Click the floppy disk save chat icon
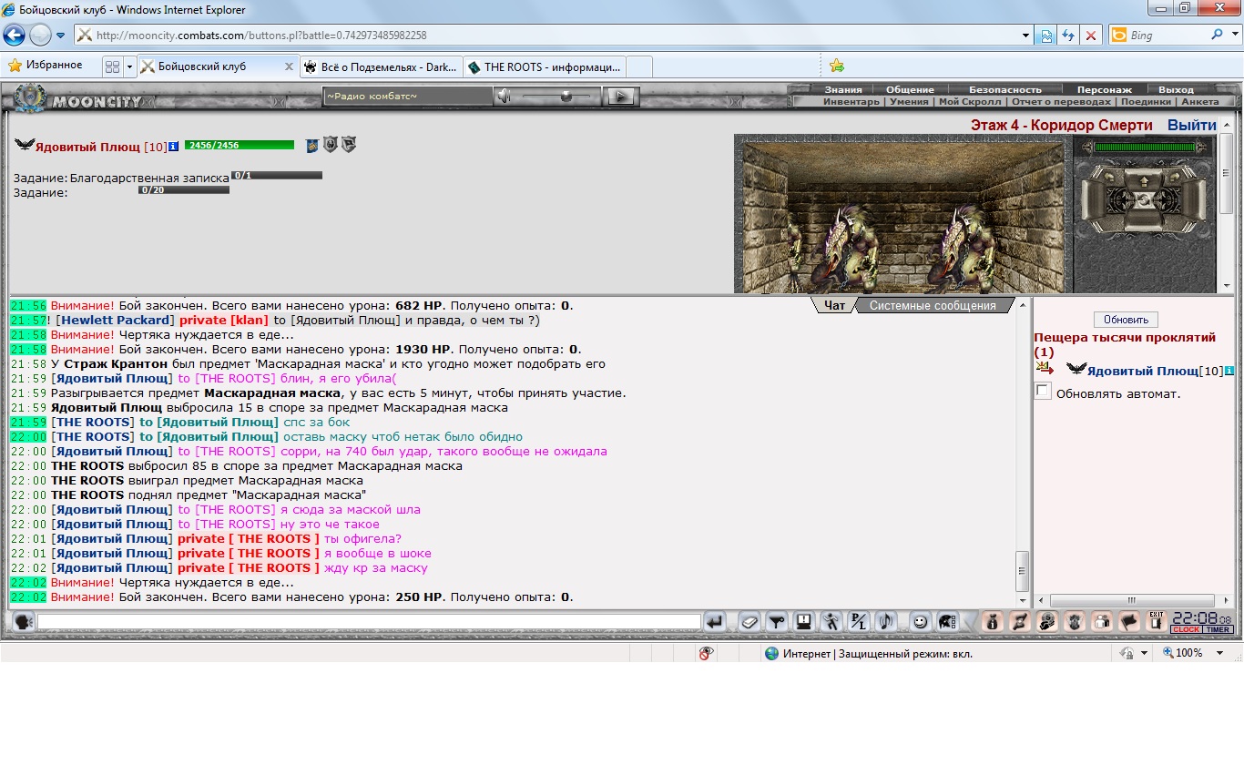 point(803,622)
